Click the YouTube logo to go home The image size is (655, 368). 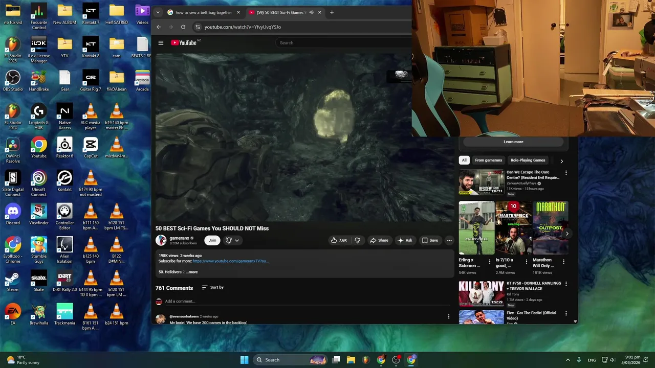click(184, 43)
